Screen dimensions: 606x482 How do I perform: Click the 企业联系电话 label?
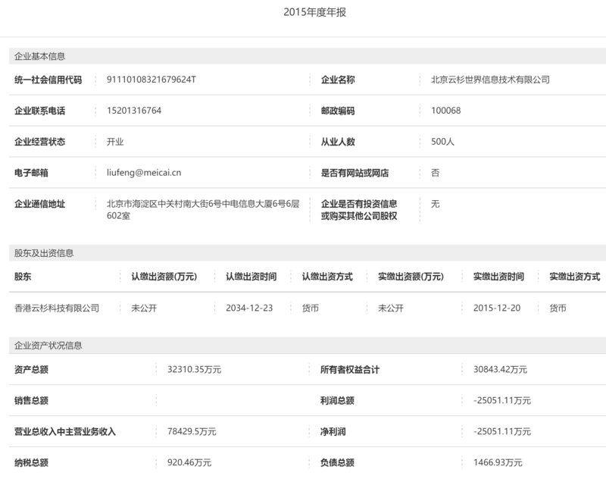(x=40, y=111)
